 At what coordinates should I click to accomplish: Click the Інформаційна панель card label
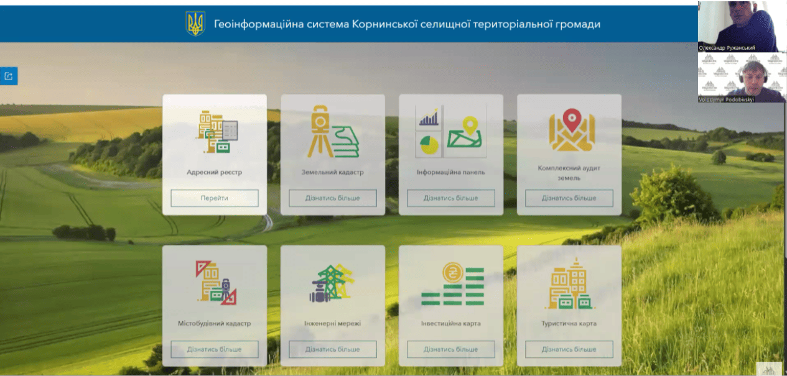[x=451, y=172]
